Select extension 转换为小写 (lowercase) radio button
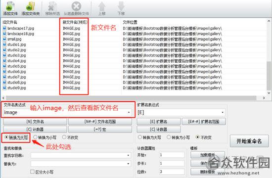Image resolution: width=272 pixels, height=178 pixels. pos(169,137)
